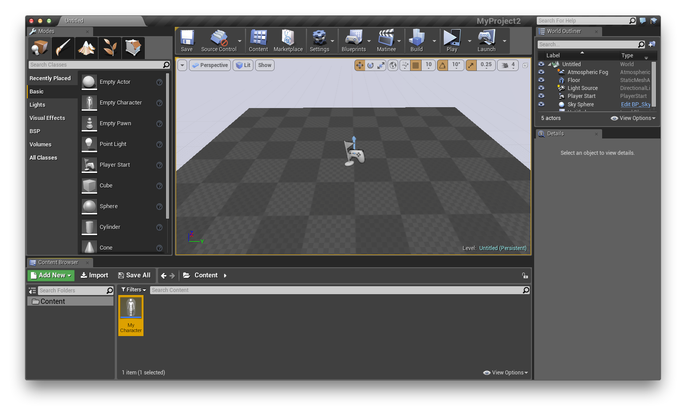
Task: Open the Edit BP_Sky link
Action: pos(635,105)
